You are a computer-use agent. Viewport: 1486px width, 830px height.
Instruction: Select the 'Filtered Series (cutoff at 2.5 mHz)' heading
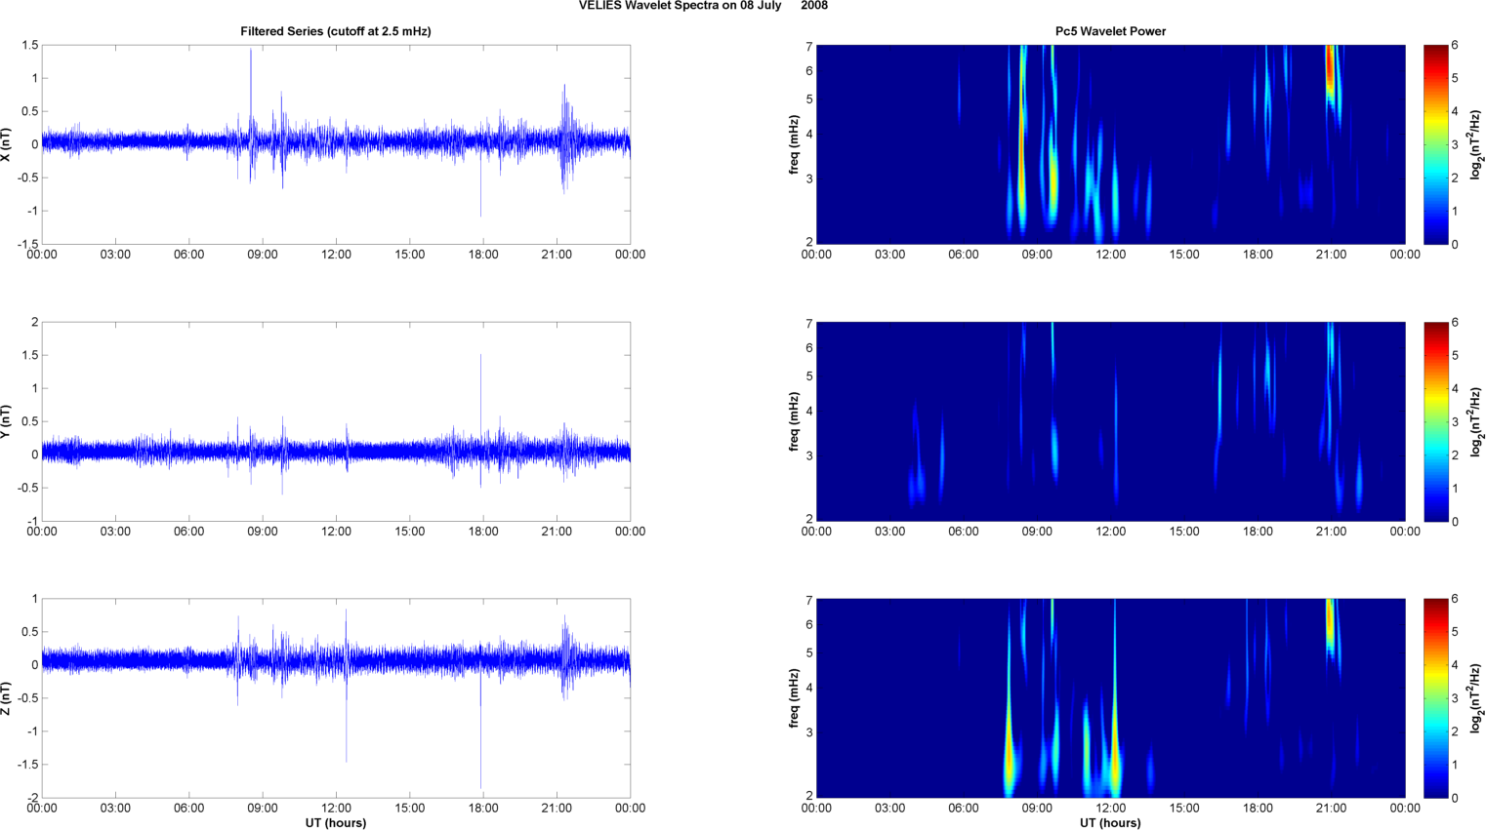(336, 31)
